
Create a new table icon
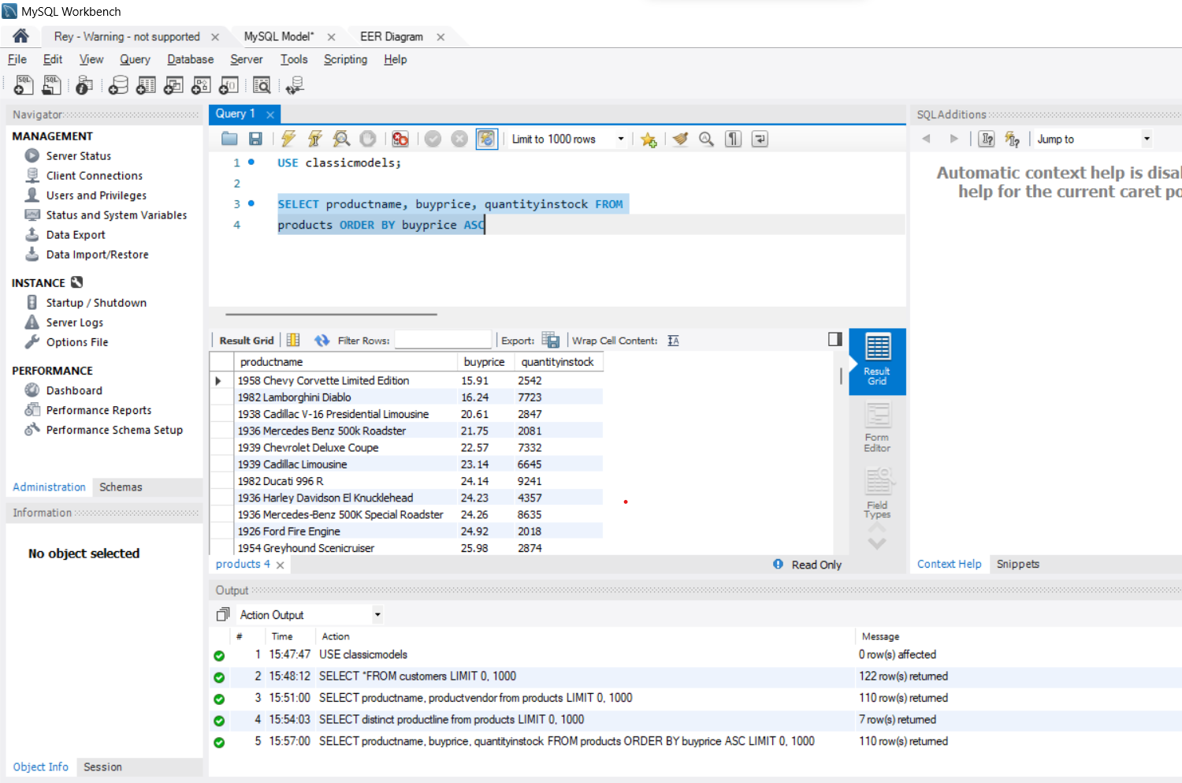point(146,85)
